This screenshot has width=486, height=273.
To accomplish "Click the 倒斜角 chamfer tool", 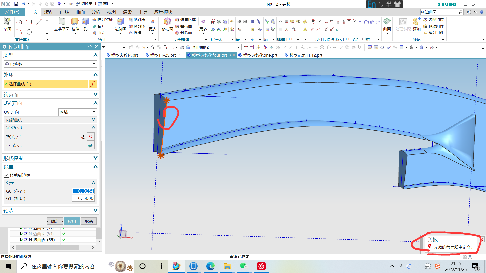I will (x=137, y=19).
